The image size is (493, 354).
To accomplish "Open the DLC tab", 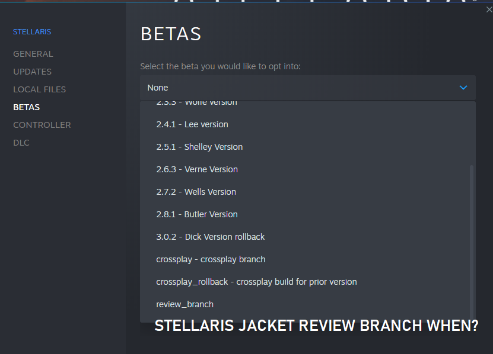I will 21,143.
